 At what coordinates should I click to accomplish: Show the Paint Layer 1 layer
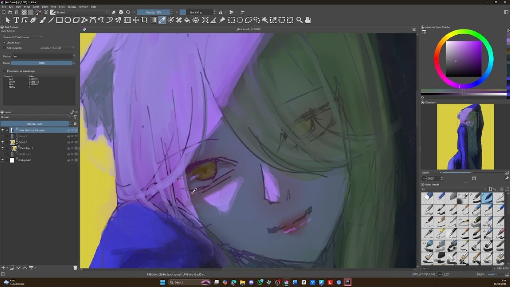(3, 154)
